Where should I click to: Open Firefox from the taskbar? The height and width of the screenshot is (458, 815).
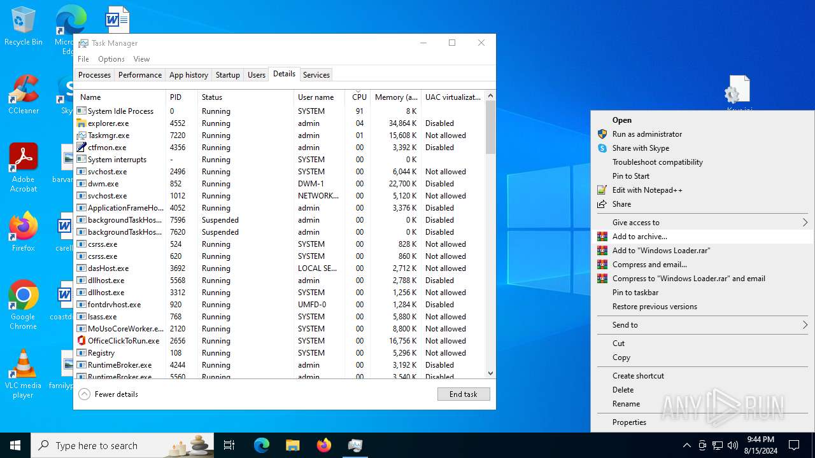point(324,445)
